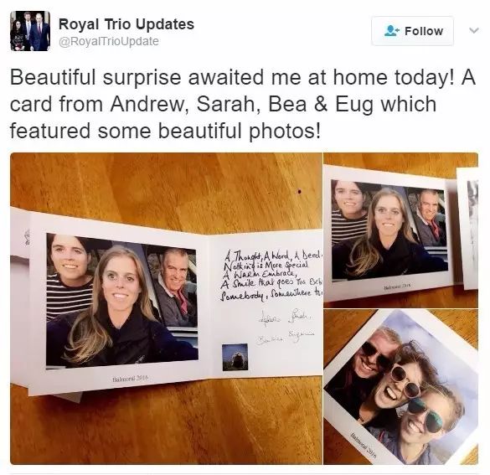Click the tweet text about beautiful surprise
Image resolution: width=490 pixels, height=475 pixels.
(243, 104)
